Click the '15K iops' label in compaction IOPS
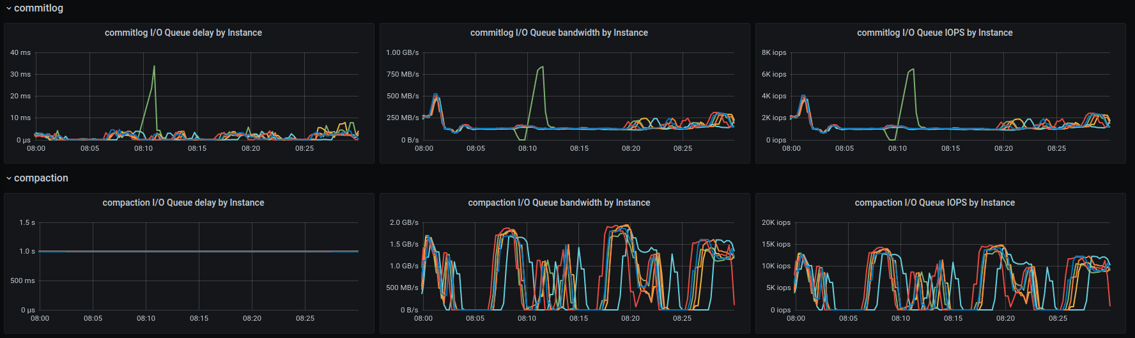Viewport: 1135px width, 338px height. [x=776, y=244]
